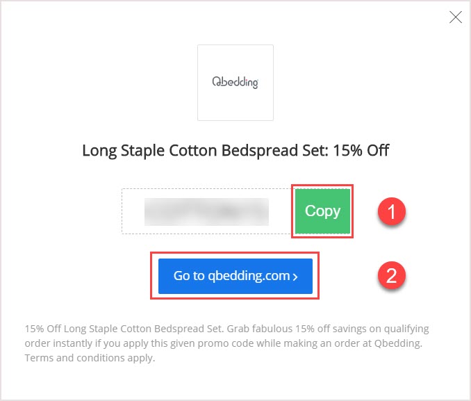Viewport: 471px width, 401px height.
Task: Click the Terms and conditions apply text
Action: pyautogui.click(x=90, y=358)
